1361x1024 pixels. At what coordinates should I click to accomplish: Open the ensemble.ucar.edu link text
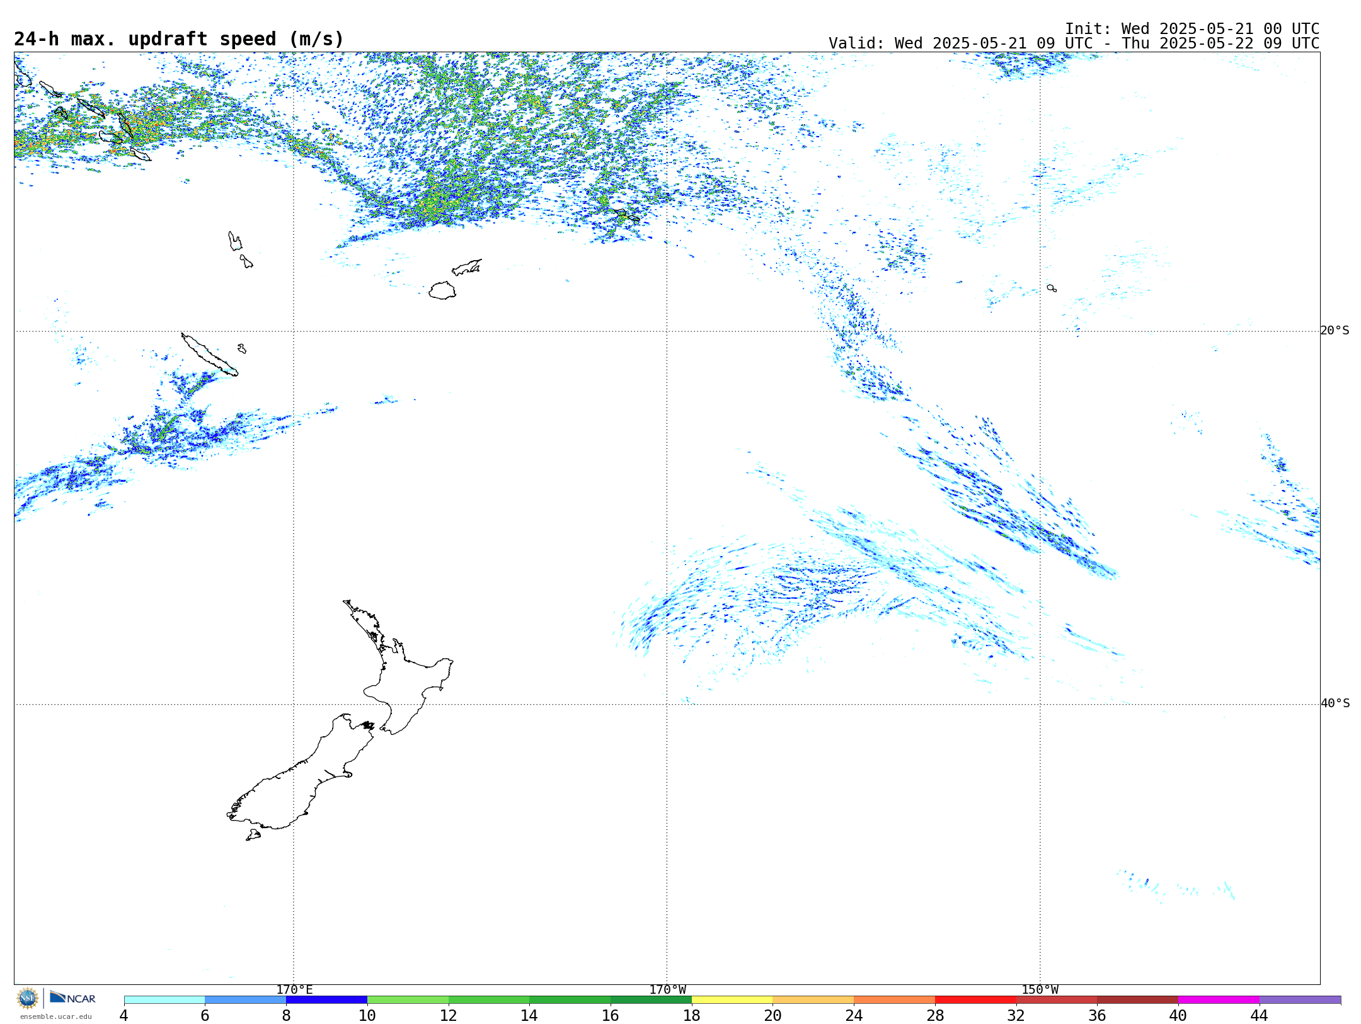pyautogui.click(x=55, y=1016)
